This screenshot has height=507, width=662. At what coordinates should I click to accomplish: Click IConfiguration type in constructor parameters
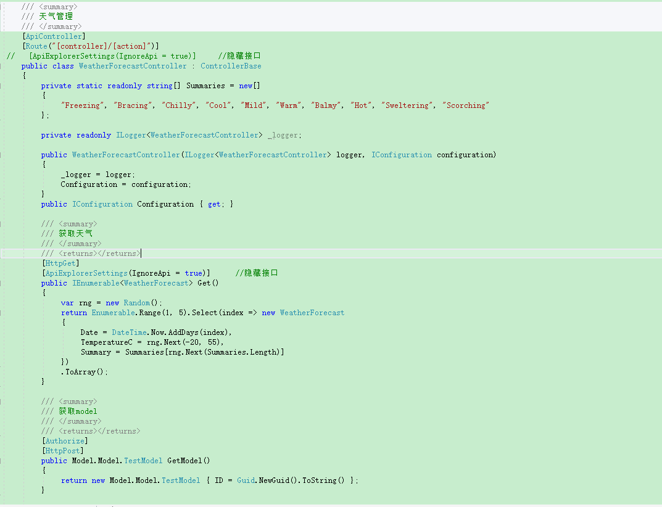(x=402, y=155)
